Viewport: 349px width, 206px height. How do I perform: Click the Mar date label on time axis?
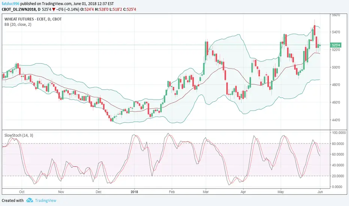pos(206,192)
